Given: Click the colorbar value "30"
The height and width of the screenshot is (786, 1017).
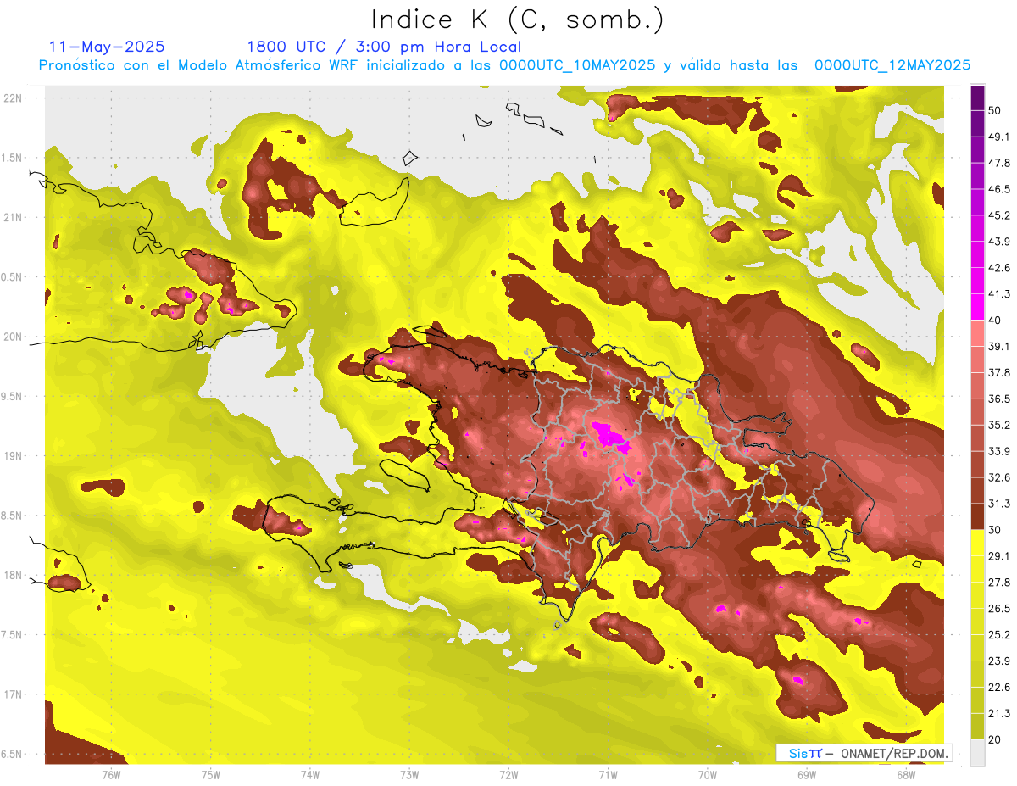Looking at the screenshot, I should coord(995,530).
